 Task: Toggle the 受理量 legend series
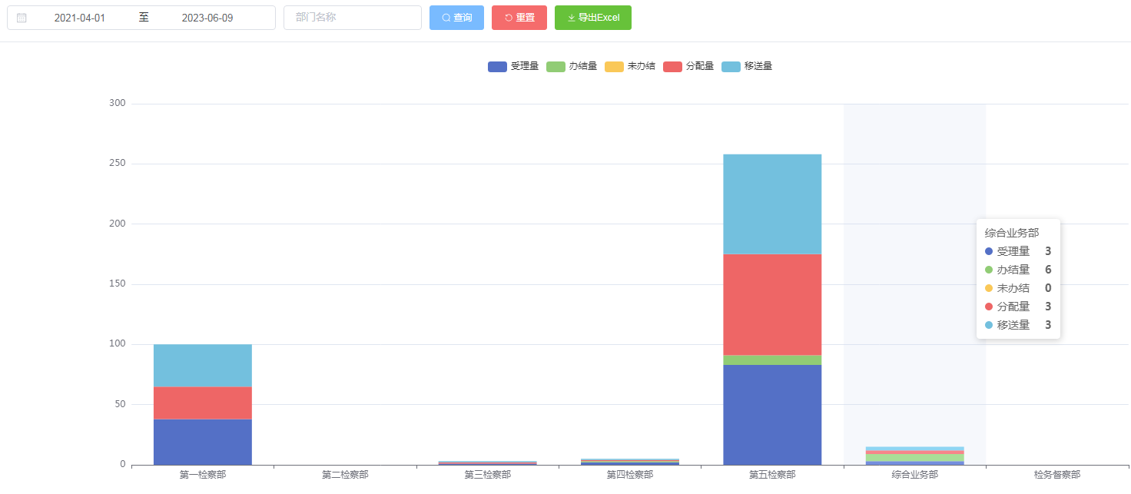(513, 67)
